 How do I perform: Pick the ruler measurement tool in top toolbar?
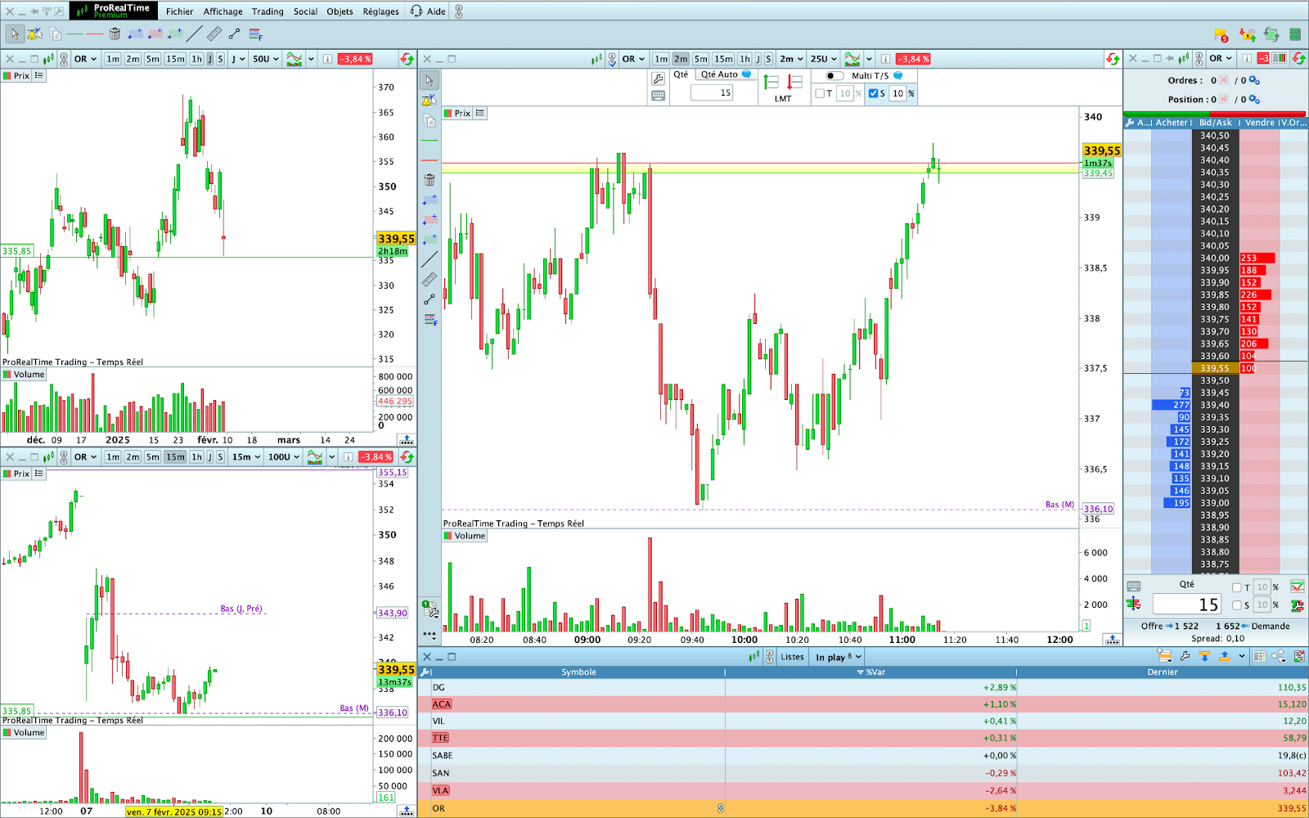(x=214, y=34)
